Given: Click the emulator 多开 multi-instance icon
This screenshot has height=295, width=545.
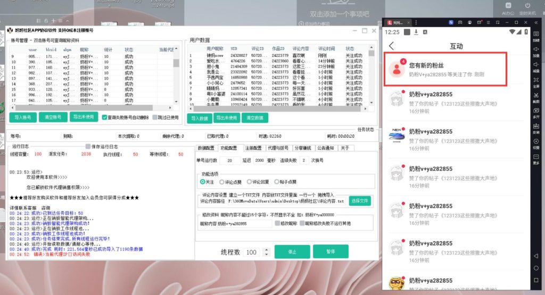Looking at the screenshot, I should (536, 113).
